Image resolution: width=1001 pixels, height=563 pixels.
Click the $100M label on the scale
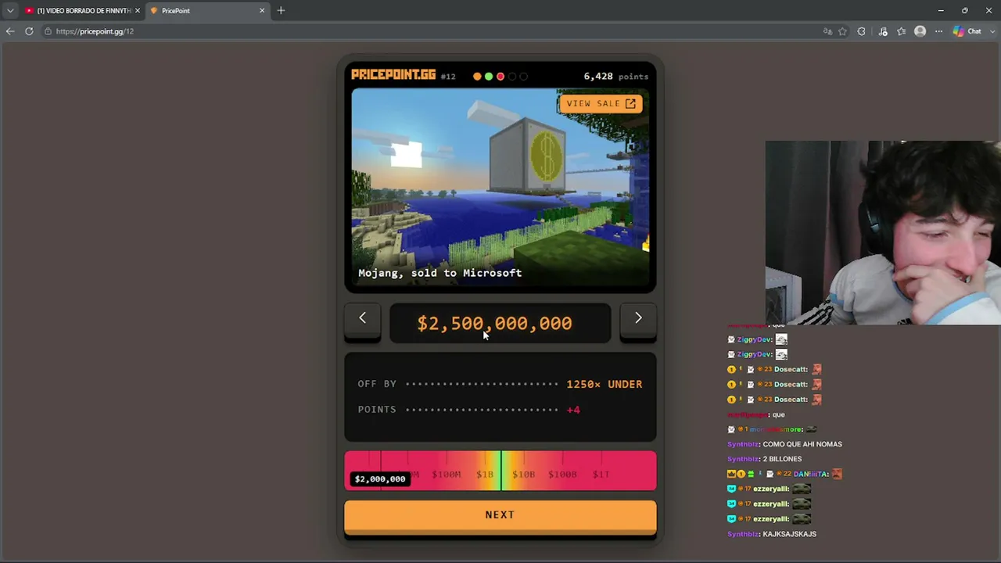tap(447, 475)
